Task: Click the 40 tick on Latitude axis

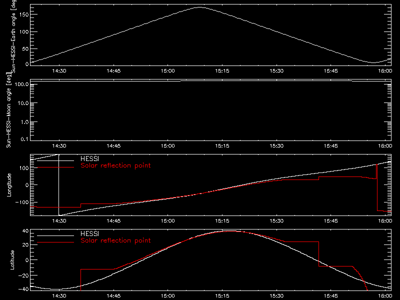Action: 25,231
